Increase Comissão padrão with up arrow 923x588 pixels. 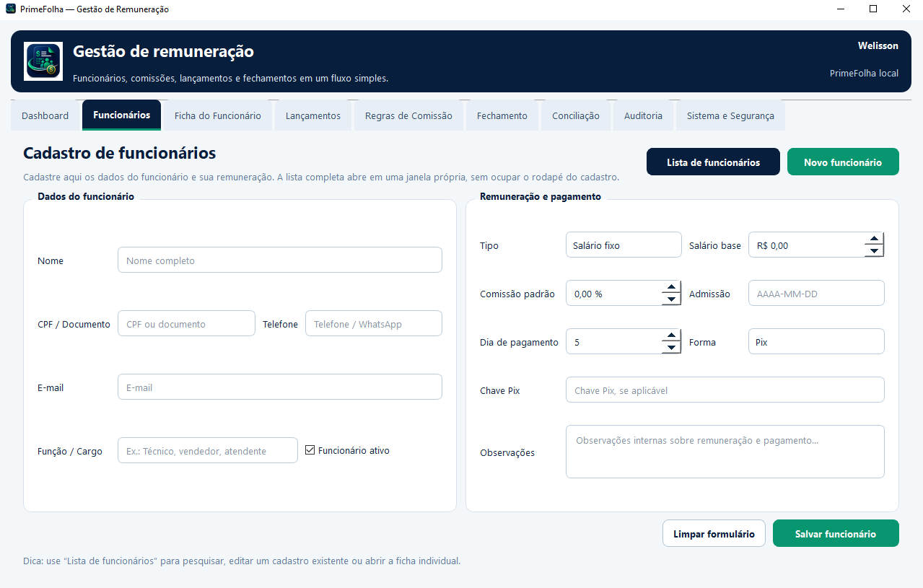(x=671, y=287)
